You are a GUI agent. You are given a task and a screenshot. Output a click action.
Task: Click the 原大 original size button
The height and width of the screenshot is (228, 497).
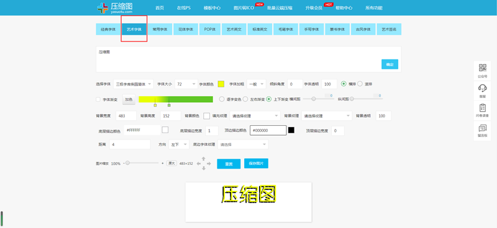pyautogui.click(x=171, y=163)
